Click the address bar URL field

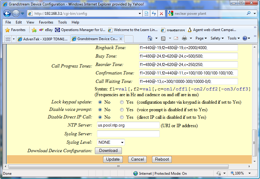(x=85, y=14)
